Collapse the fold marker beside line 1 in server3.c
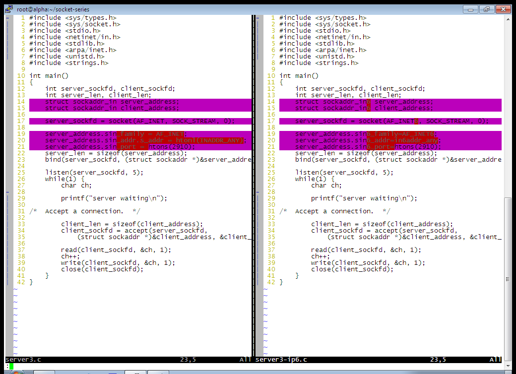The width and height of the screenshot is (516, 374). tap(7, 18)
